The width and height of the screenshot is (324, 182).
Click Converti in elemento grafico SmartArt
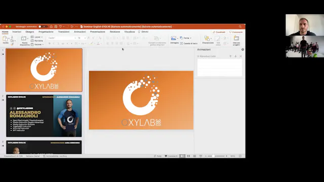pyautogui.click(x=157, y=40)
